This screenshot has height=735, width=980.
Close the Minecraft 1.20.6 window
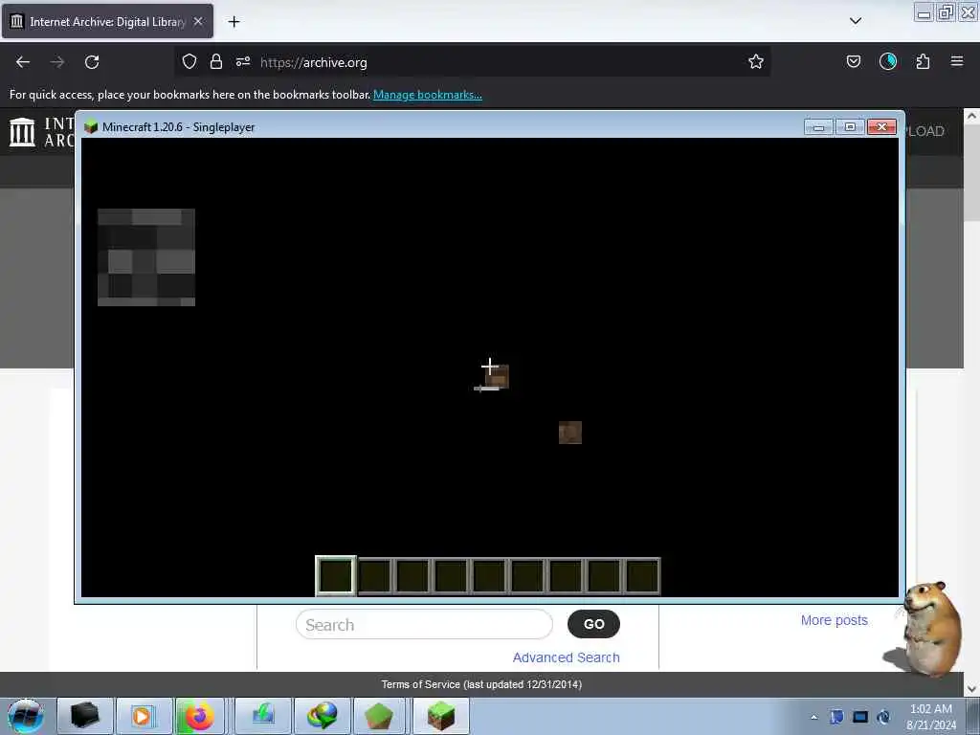pyautogui.click(x=881, y=127)
